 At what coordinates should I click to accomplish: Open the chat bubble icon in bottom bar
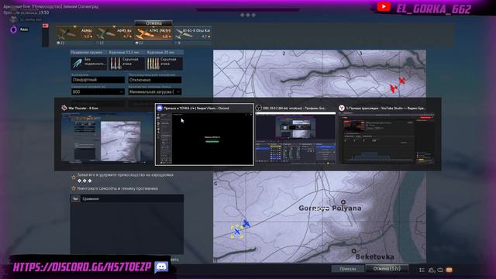click(x=440, y=270)
